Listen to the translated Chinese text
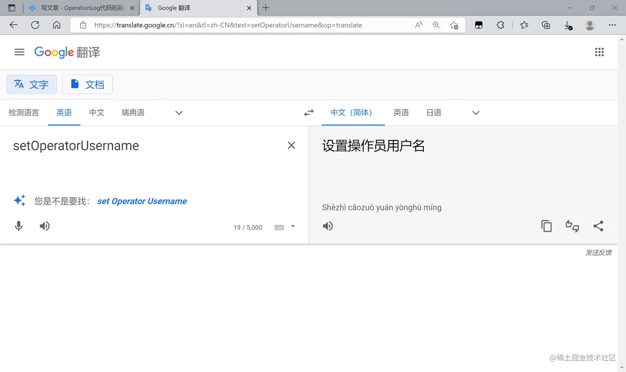Screen dimensions: 626x372 click(328, 226)
